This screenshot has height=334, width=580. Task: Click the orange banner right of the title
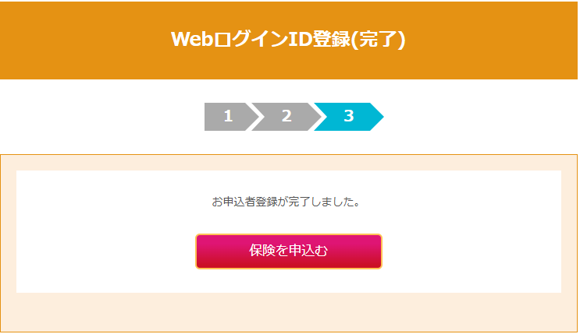[500, 39]
